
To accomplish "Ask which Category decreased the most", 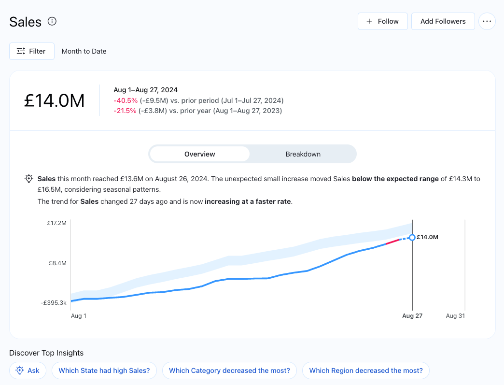I will click(229, 371).
